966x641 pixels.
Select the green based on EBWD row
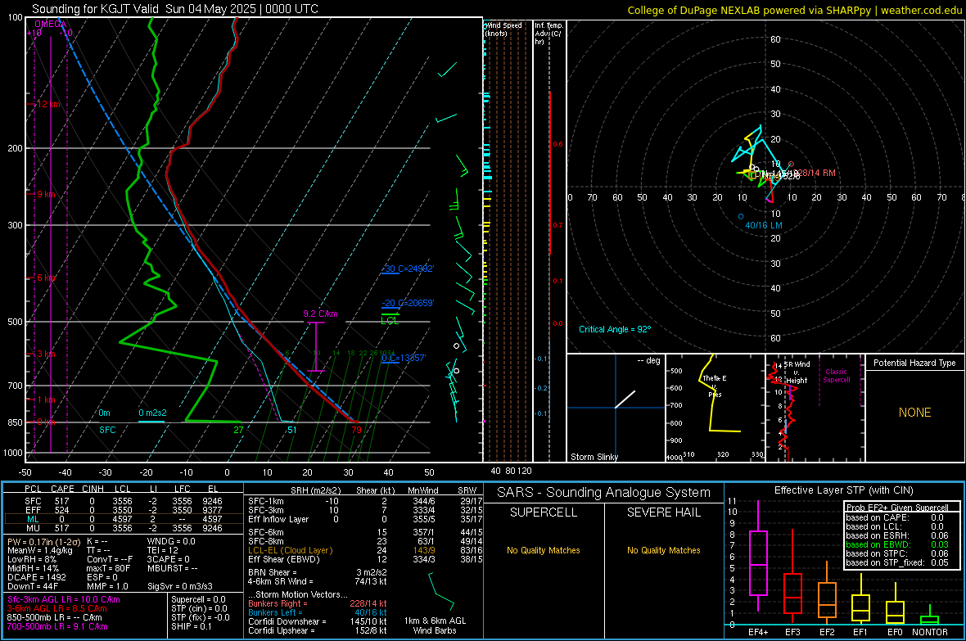pyautogui.click(x=897, y=544)
